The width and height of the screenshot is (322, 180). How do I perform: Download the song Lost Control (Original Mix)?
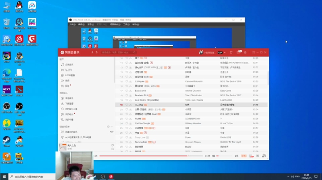[x=131, y=100]
